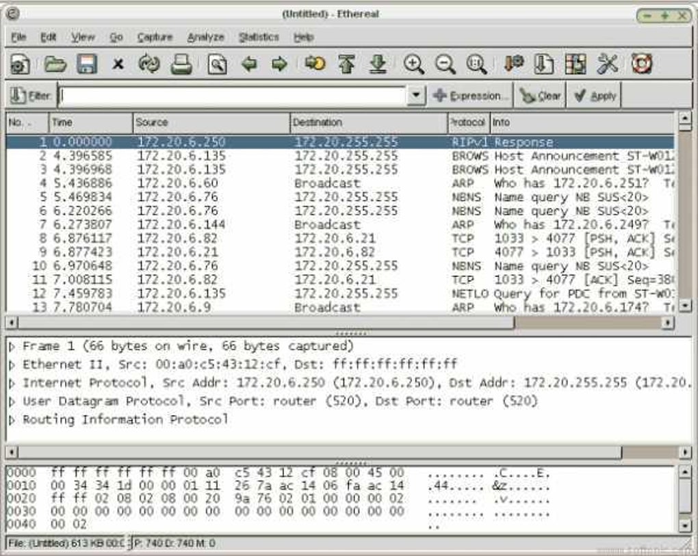Expand the Internet Protocol tree node
The image size is (698, 556).
coord(12,384)
